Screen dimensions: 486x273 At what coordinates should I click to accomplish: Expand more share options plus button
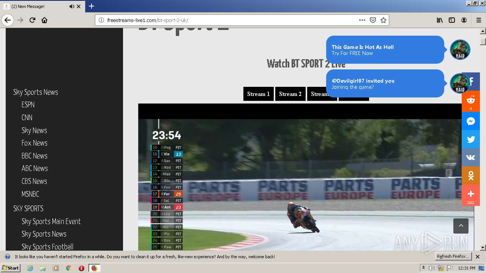[x=471, y=195]
